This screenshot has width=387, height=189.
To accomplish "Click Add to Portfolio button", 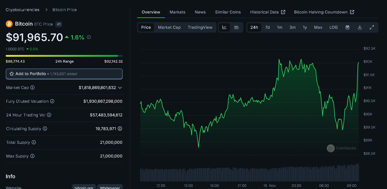I will pyautogui.click(x=64, y=74).
